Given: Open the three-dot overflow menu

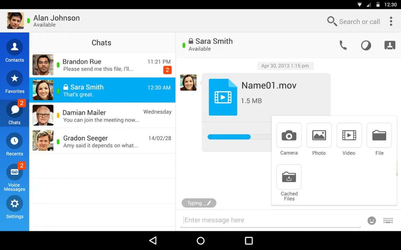Looking at the screenshot, I should click(391, 21).
